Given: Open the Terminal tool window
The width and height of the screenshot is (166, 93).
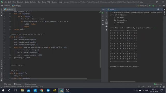Looking at the screenshot, I should point(18,84).
